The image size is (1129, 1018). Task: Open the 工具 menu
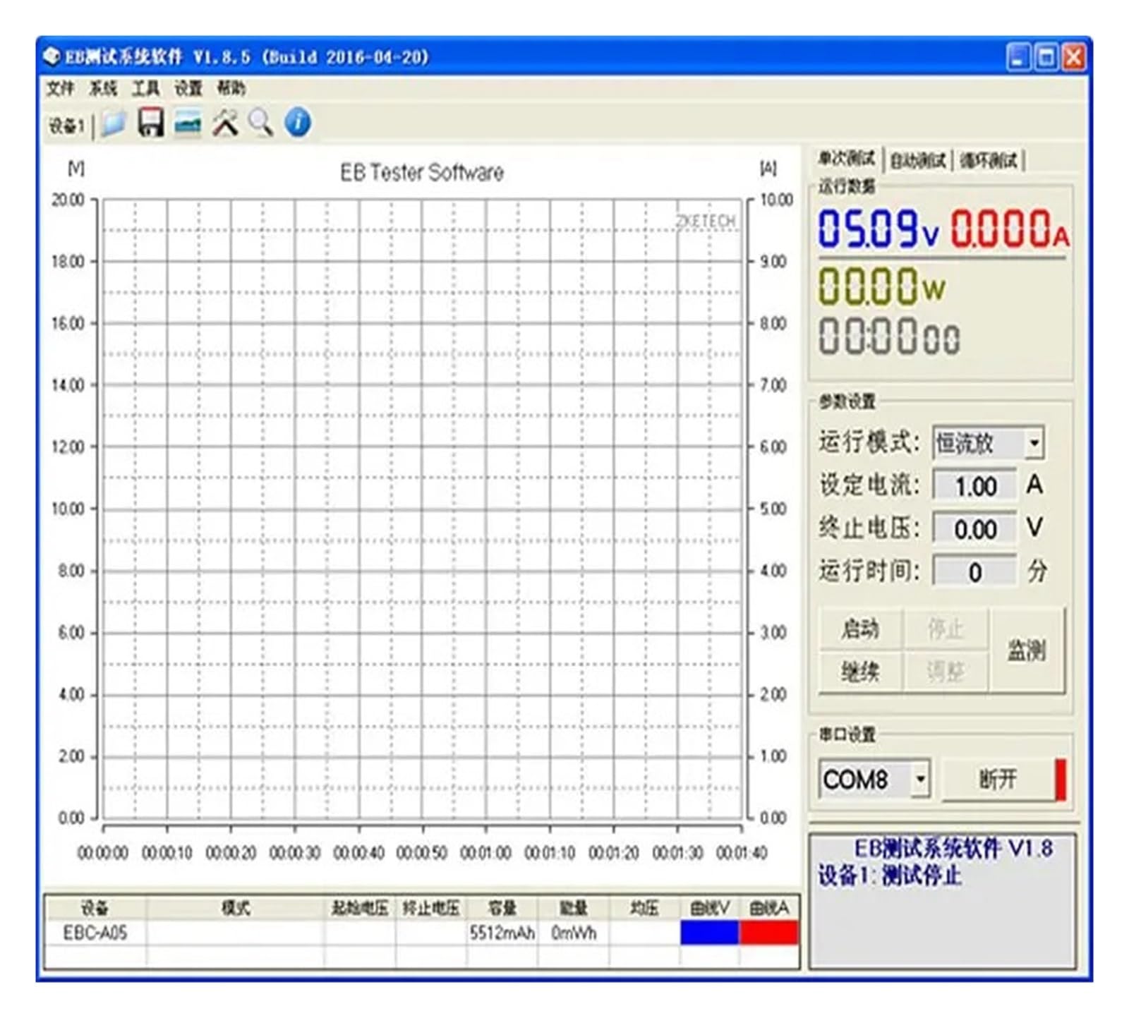(x=146, y=88)
